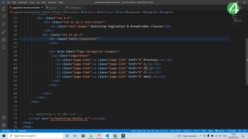Open the Accounts menu icon
Screen dimensions: 248x139
click(3, 117)
